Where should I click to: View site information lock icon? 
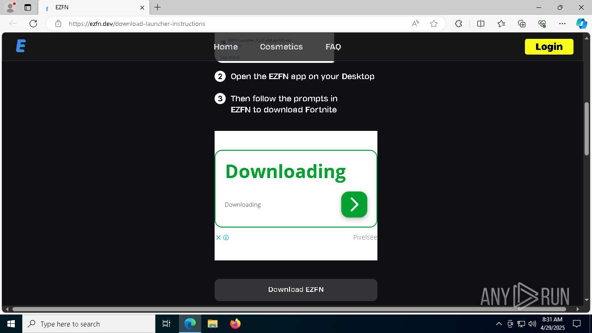click(58, 24)
